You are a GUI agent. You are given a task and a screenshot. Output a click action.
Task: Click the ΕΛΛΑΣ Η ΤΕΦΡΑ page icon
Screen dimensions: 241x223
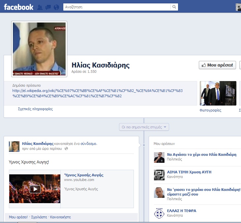tap(159, 213)
